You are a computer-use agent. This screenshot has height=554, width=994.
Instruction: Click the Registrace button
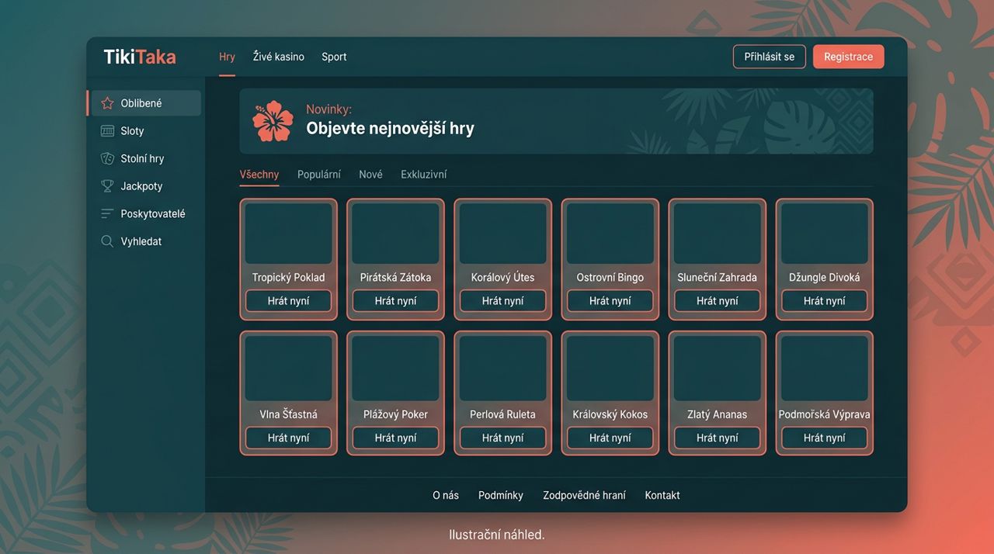848,57
